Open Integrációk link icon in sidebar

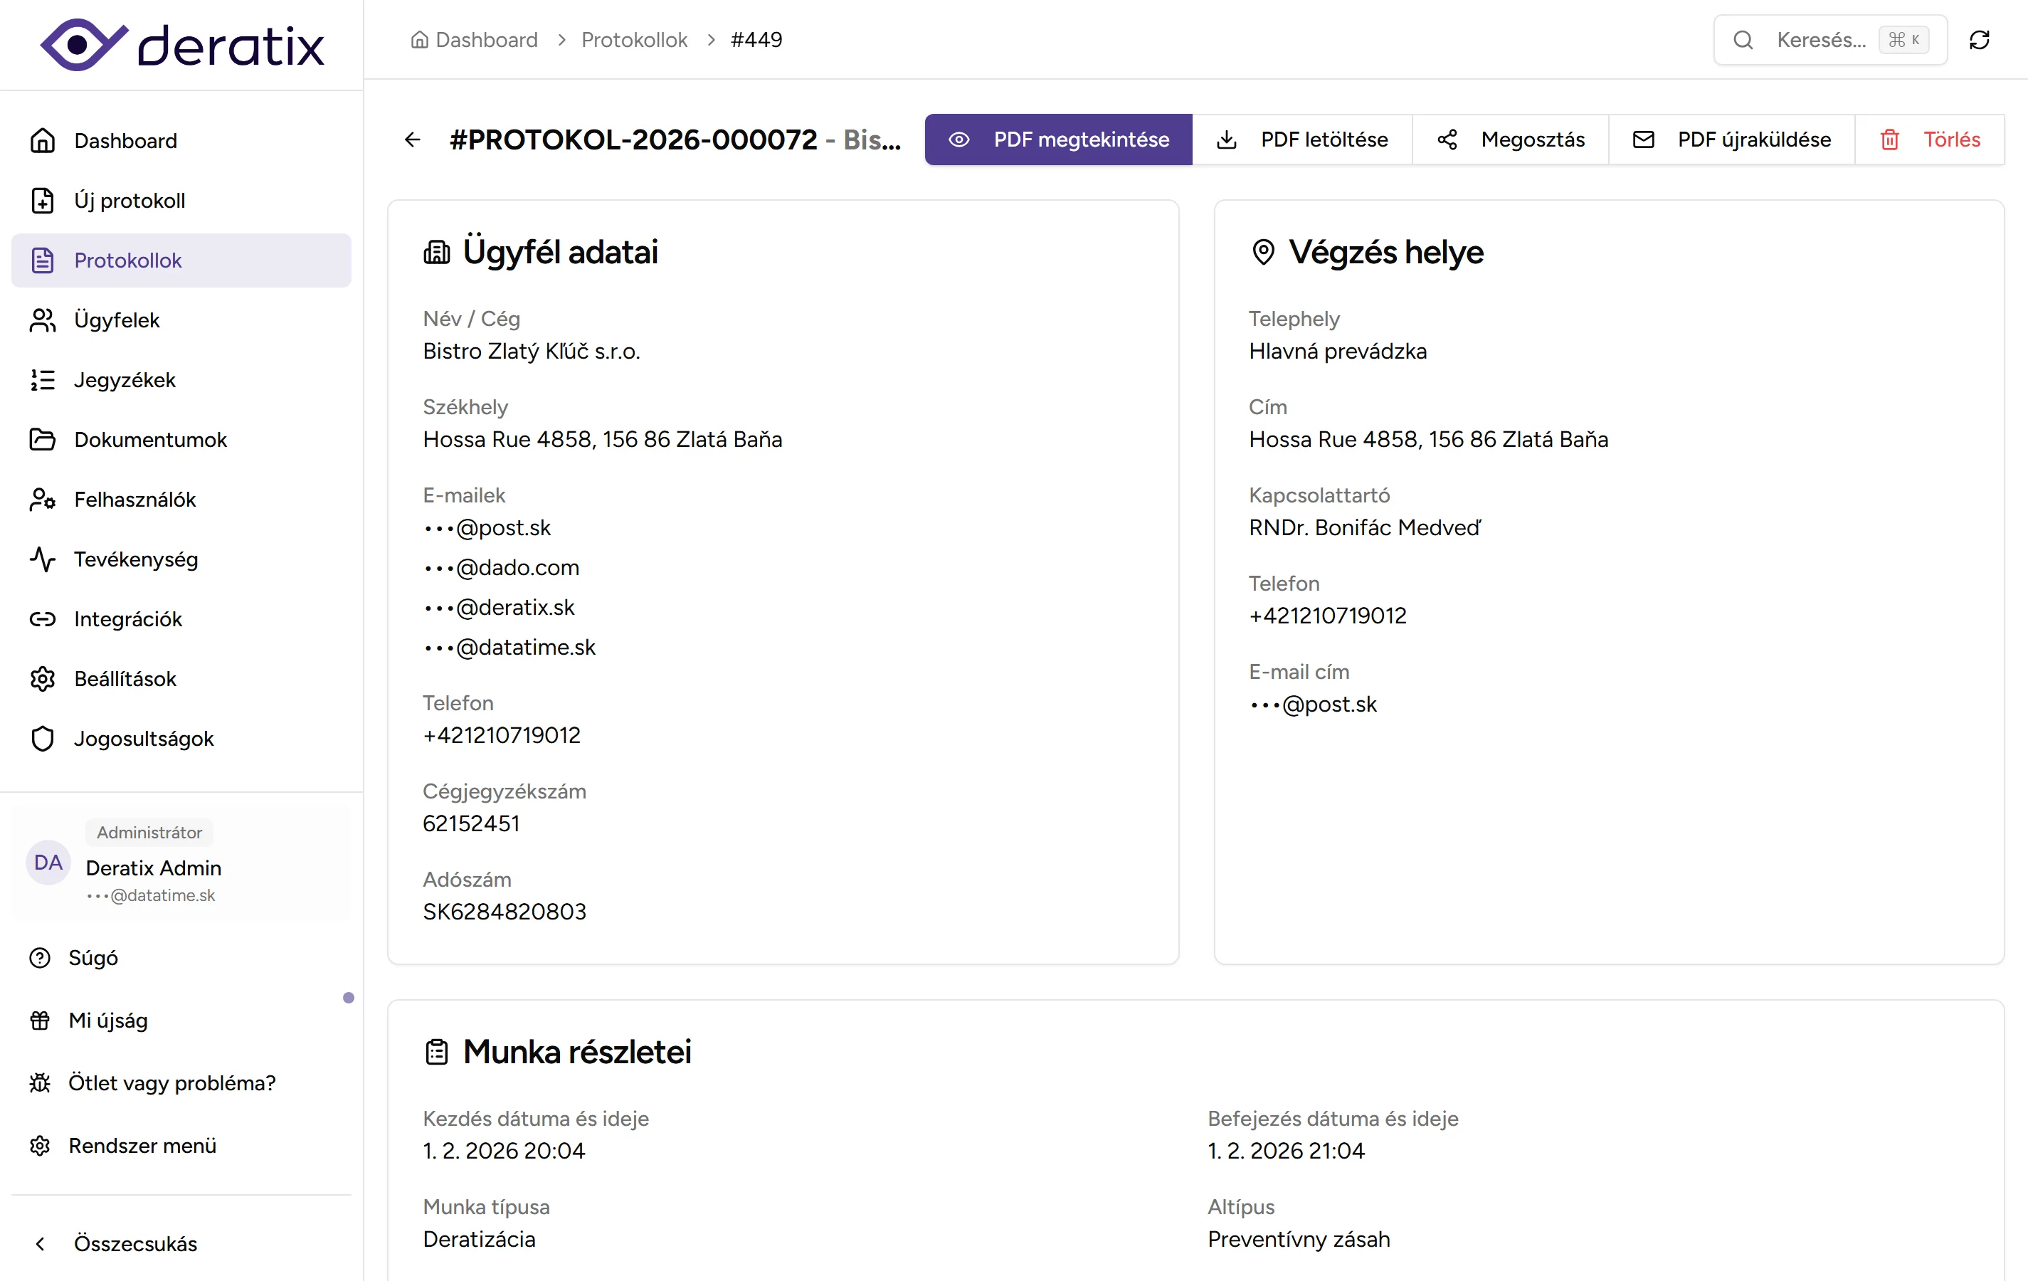pyautogui.click(x=42, y=619)
